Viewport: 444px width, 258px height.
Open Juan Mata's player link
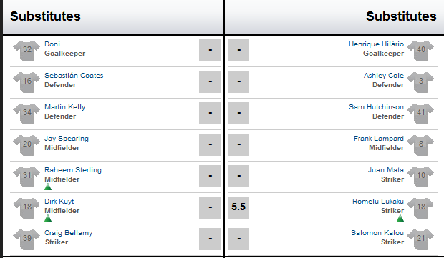coord(386,170)
